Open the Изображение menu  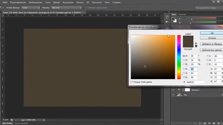36,2
